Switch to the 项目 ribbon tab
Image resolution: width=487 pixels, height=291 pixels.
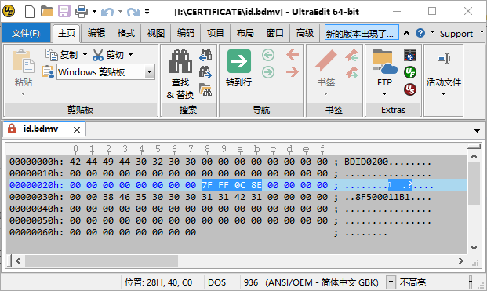point(216,33)
